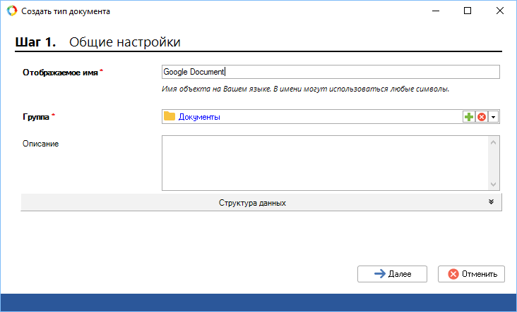Click the Шаг 1. Общие настройки heading
Screen dimensions: 517x312
pos(98,42)
